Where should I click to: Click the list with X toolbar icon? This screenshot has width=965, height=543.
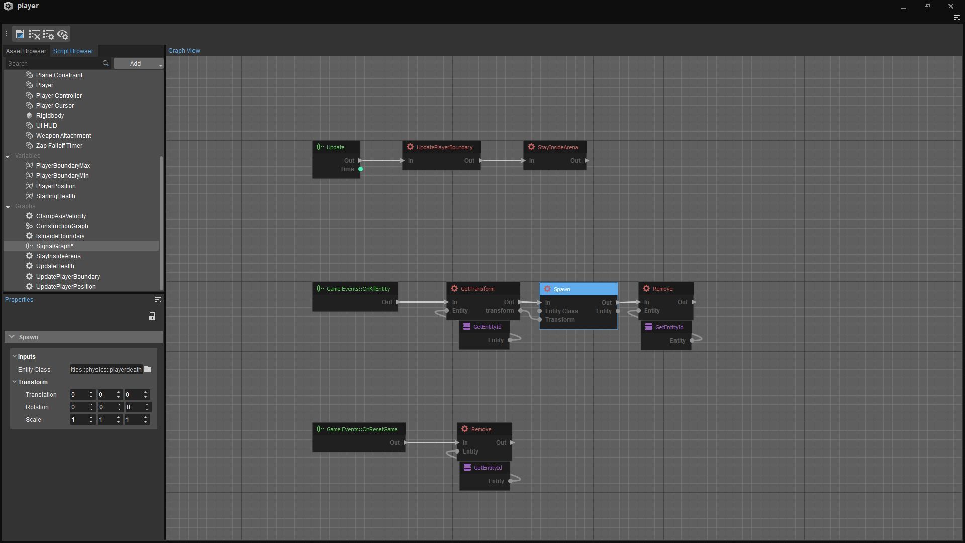pyautogui.click(x=34, y=34)
